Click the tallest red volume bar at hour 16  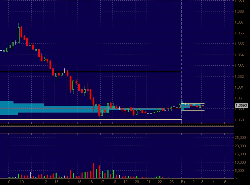tap(93, 171)
